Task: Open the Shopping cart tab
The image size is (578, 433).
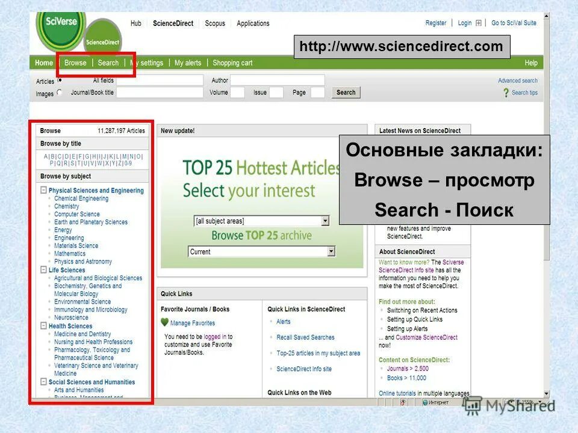Action: point(232,63)
